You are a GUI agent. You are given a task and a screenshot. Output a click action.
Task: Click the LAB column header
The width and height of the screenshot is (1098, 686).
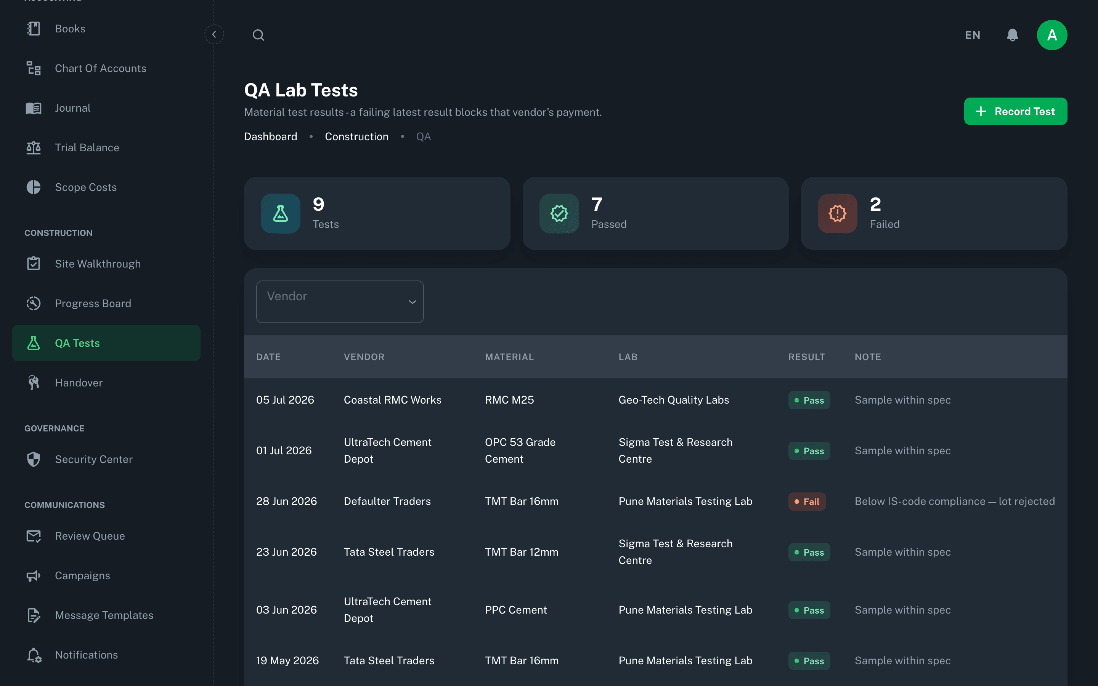(628, 357)
